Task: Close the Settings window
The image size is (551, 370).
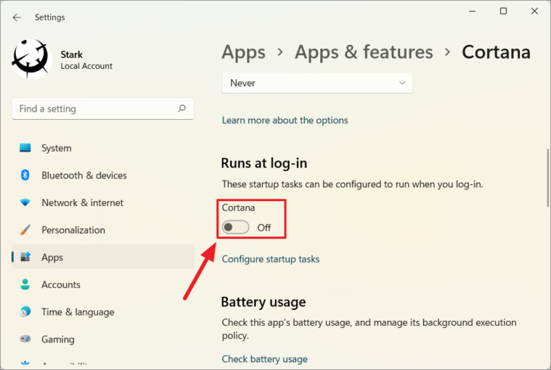Action: point(534,11)
